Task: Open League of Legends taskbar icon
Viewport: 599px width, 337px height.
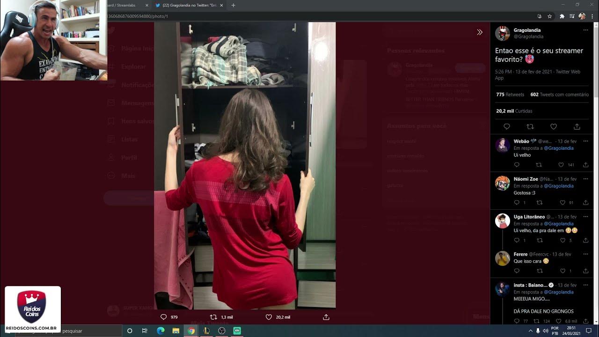Action: pos(206,330)
